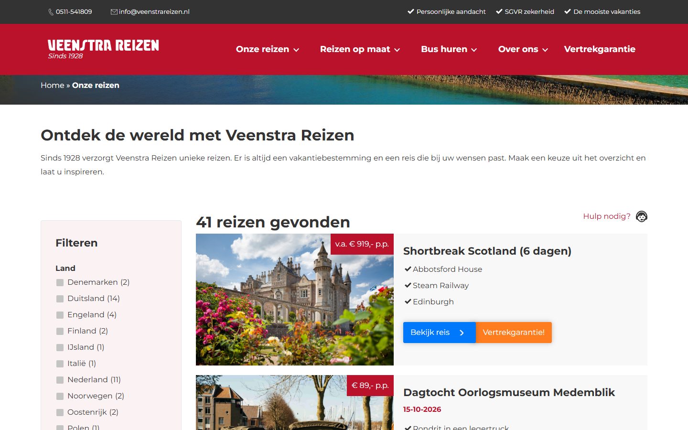Call the phone number 0511-541809
The height and width of the screenshot is (430, 688).
tap(74, 12)
